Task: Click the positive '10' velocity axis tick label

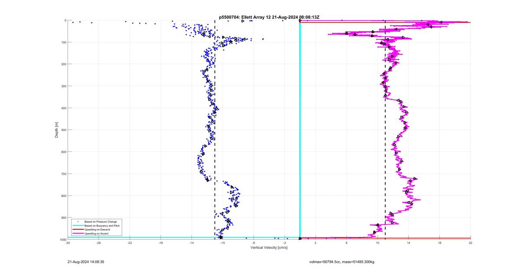Action: click(x=377, y=243)
